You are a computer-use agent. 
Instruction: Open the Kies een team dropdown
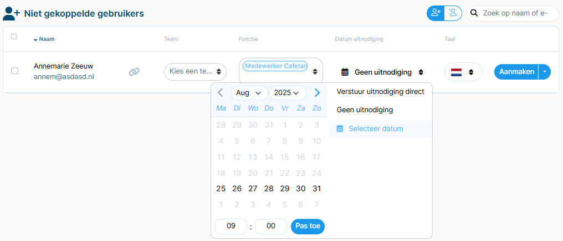(x=195, y=72)
